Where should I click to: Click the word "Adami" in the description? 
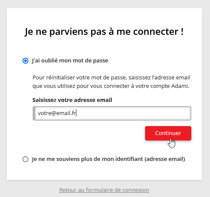pyautogui.click(x=180, y=86)
